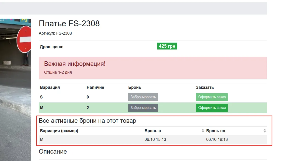Screen dimensions: 290x161
Task: Click Забронировать button for size S
Action: (143, 97)
